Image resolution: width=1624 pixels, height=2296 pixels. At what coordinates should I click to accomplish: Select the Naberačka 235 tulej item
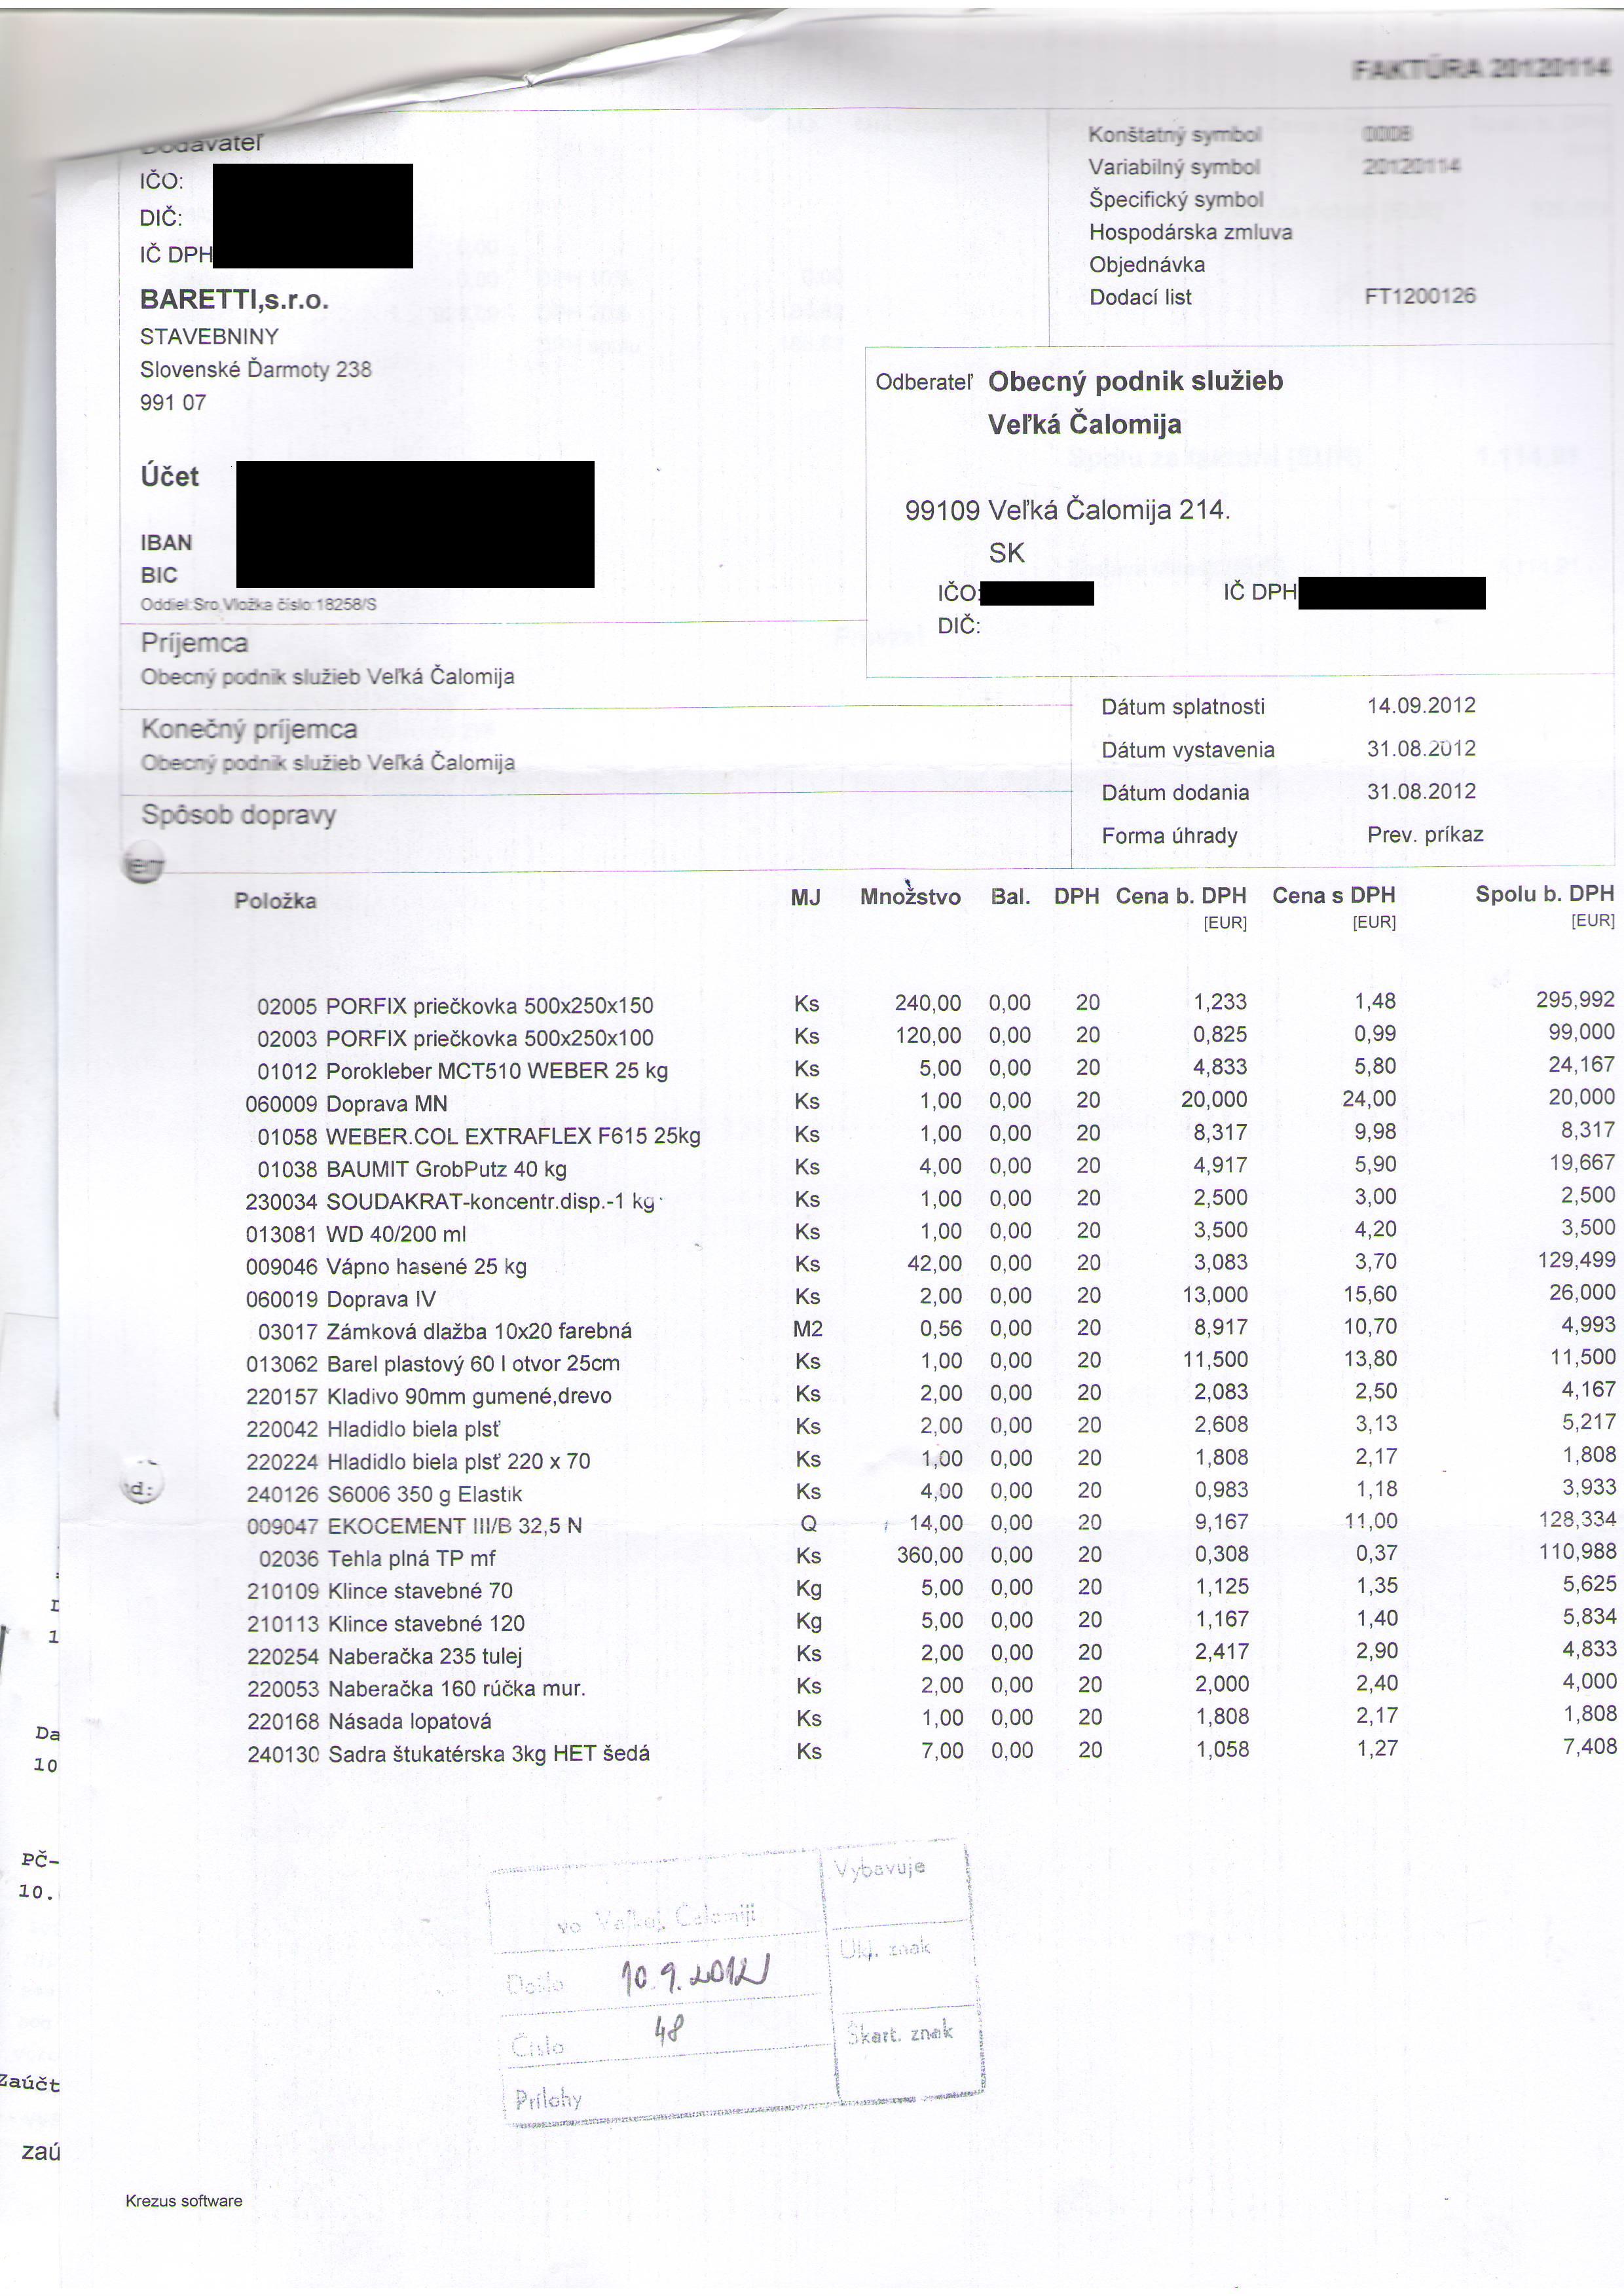pyautogui.click(x=385, y=1656)
